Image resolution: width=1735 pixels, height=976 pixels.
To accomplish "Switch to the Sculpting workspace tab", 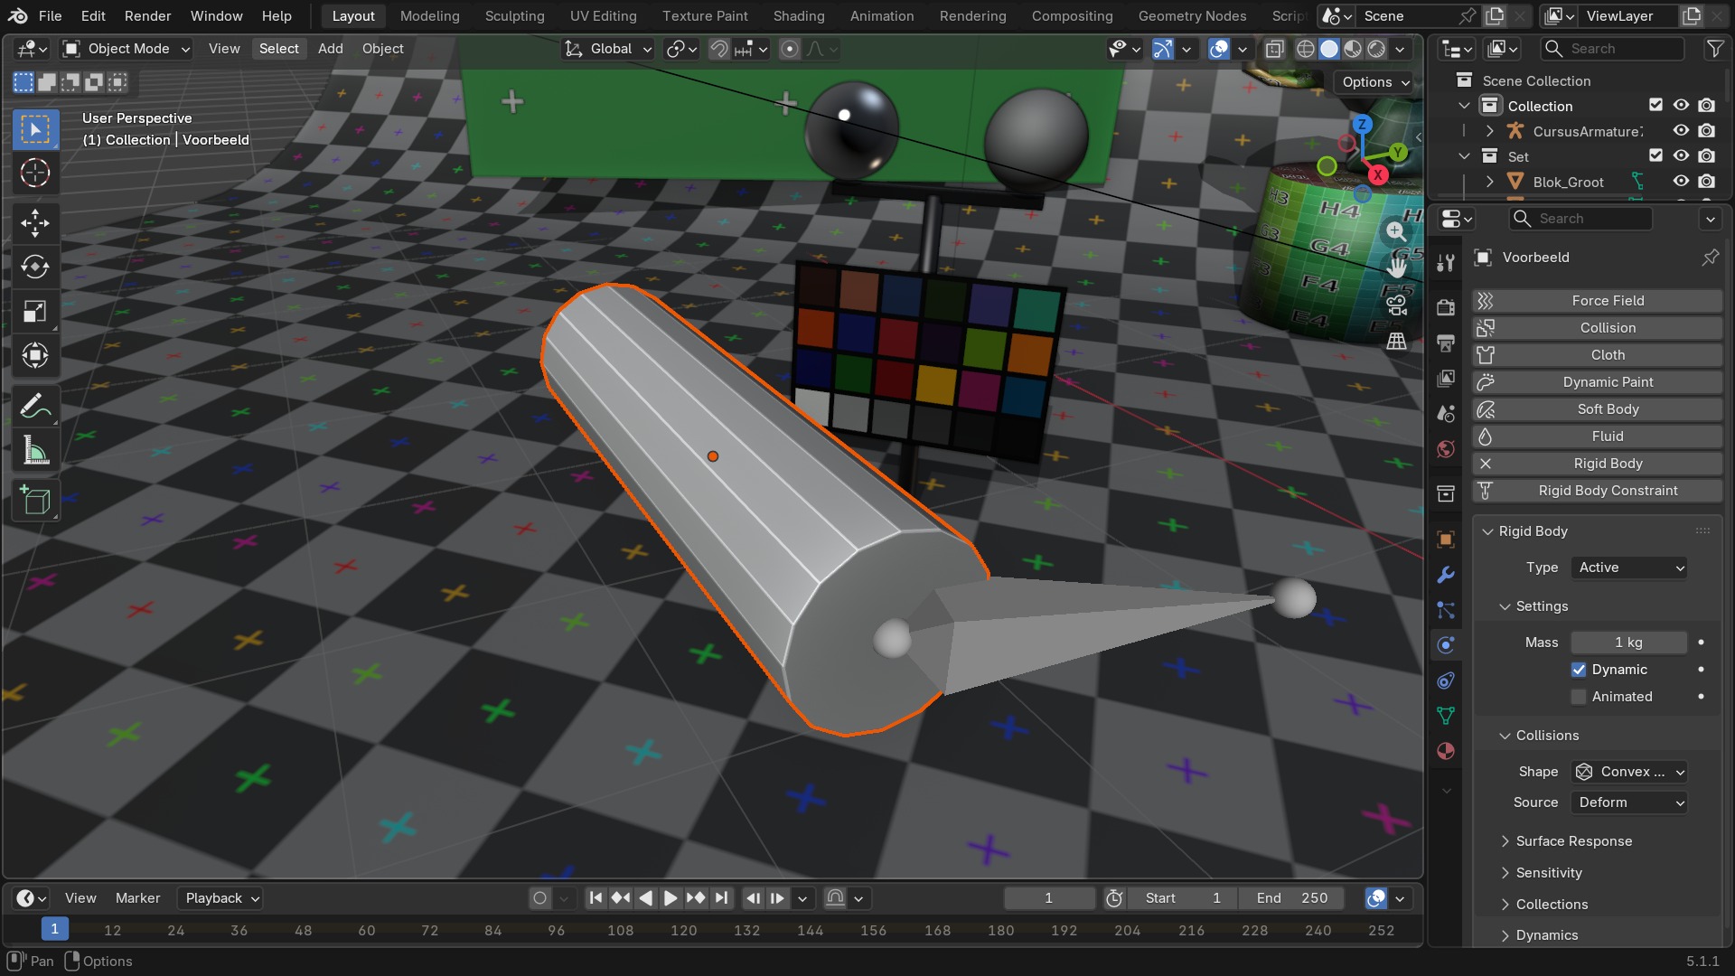I will [x=514, y=16].
